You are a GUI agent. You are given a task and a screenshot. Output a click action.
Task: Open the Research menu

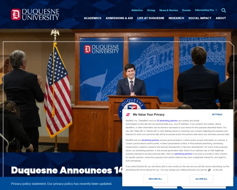point(176,18)
